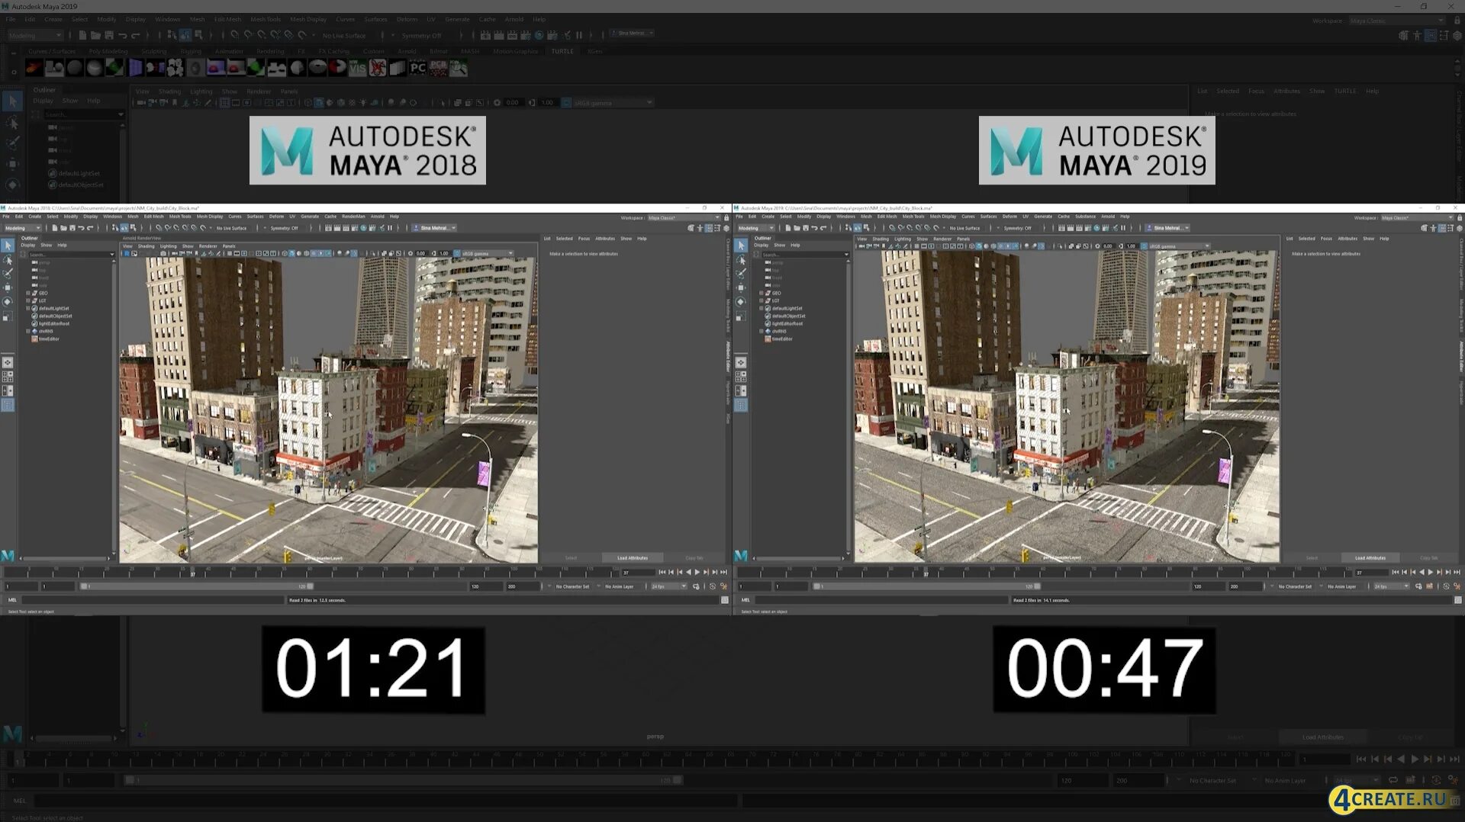Click Load Attributes in background Maya window
The image size is (1465, 822).
[x=1323, y=737]
